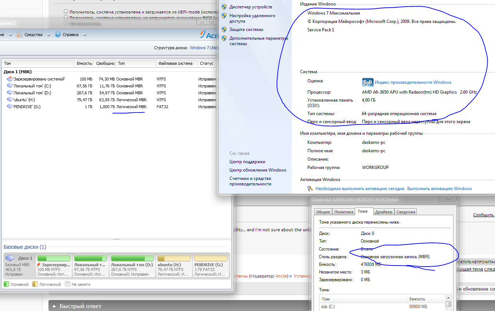This screenshot has width=495, height=311.
Task: Switch to Общие tab in properties dialog
Action: (323, 212)
